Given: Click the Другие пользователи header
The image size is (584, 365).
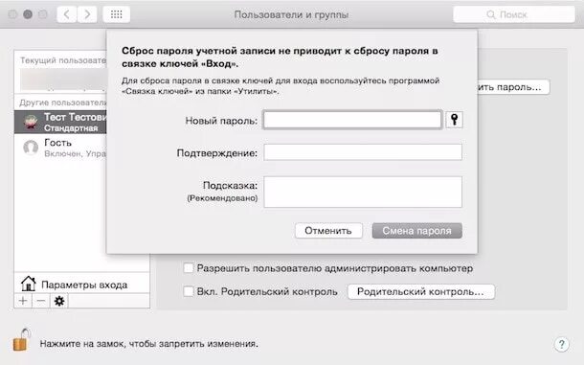Looking at the screenshot, I should click(63, 103).
